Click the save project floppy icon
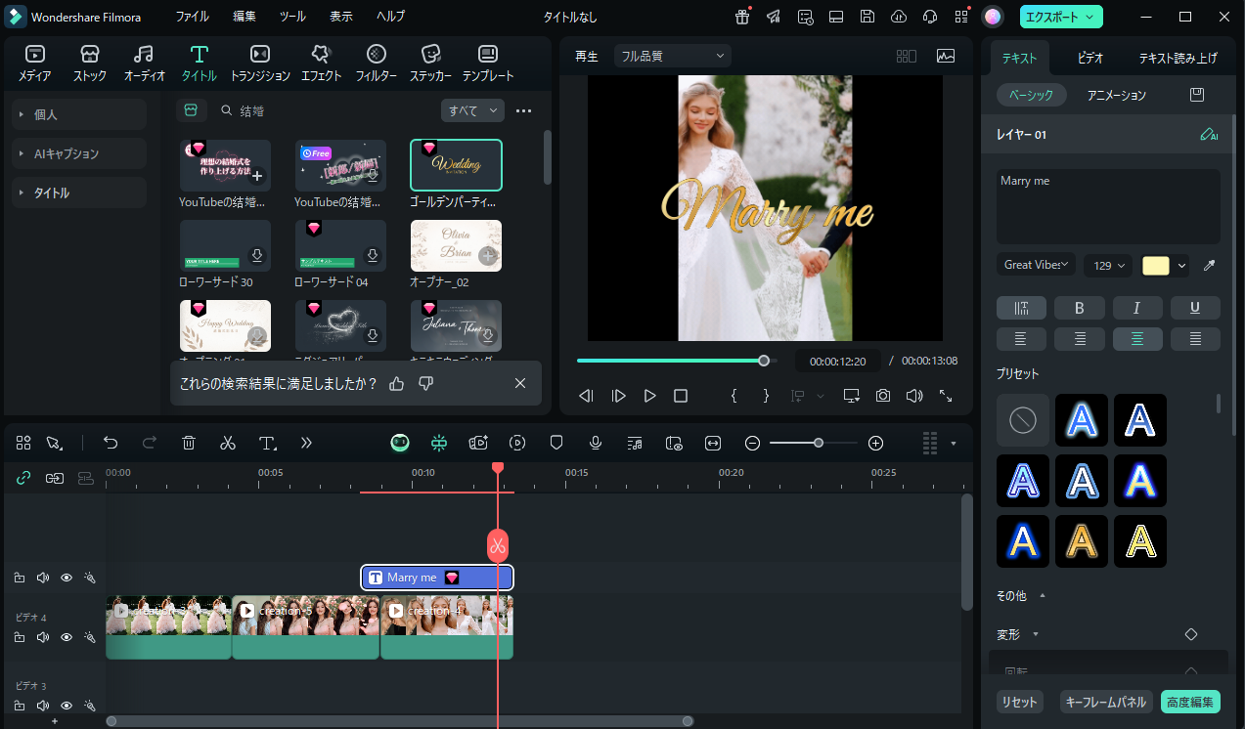Screen dimensions: 1245x729 pos(867,17)
